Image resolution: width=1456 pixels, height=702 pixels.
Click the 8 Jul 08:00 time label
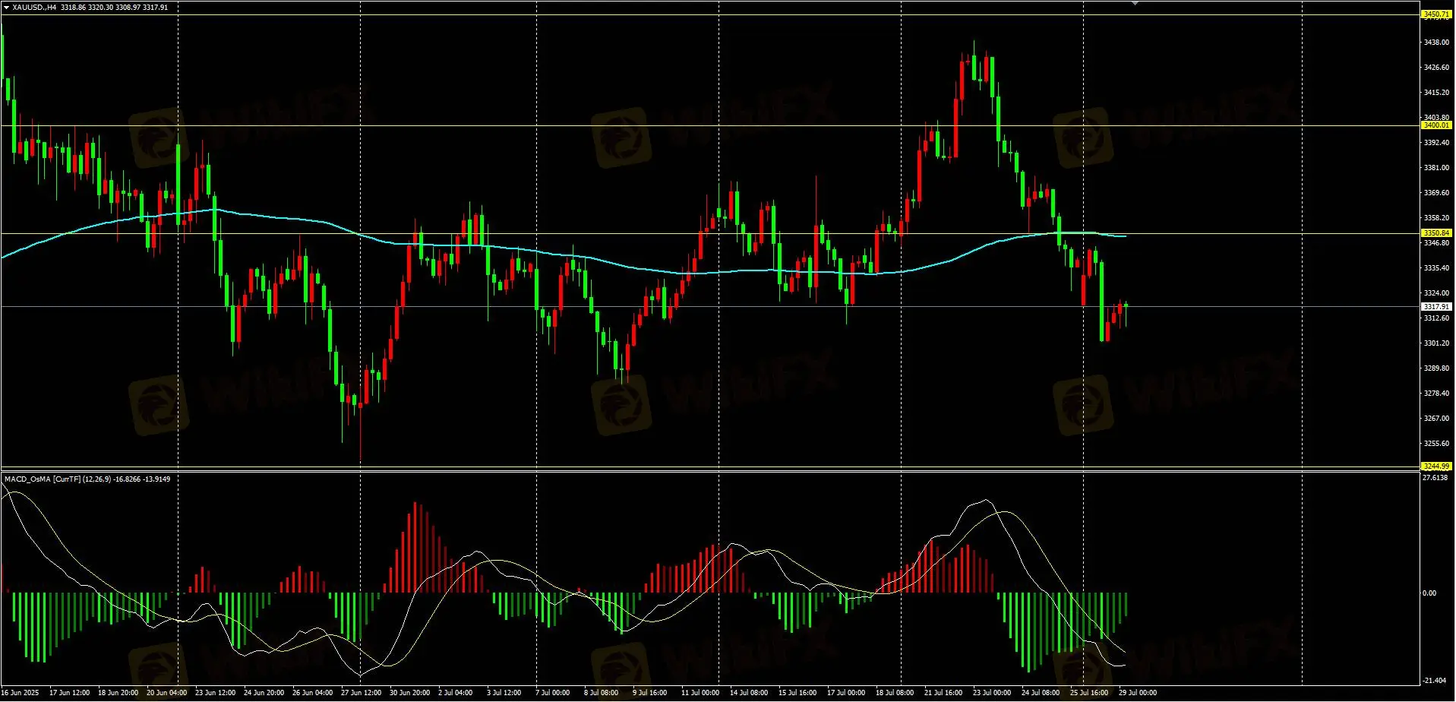(x=601, y=693)
